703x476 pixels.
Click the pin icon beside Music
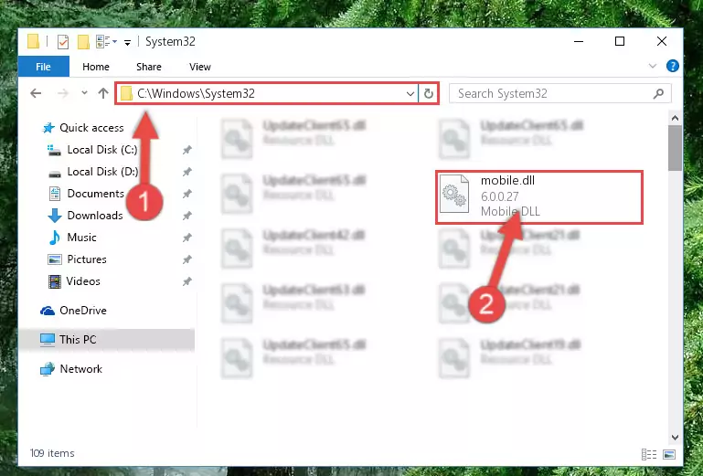pyautogui.click(x=187, y=238)
